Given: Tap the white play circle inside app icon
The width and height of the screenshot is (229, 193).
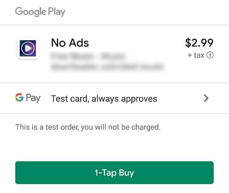Looking at the screenshot, I should point(28,48).
